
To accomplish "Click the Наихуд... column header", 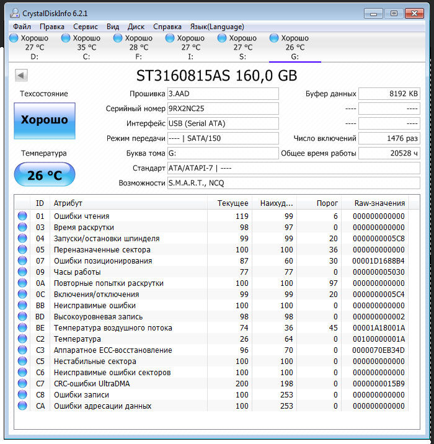I will click(x=274, y=203).
